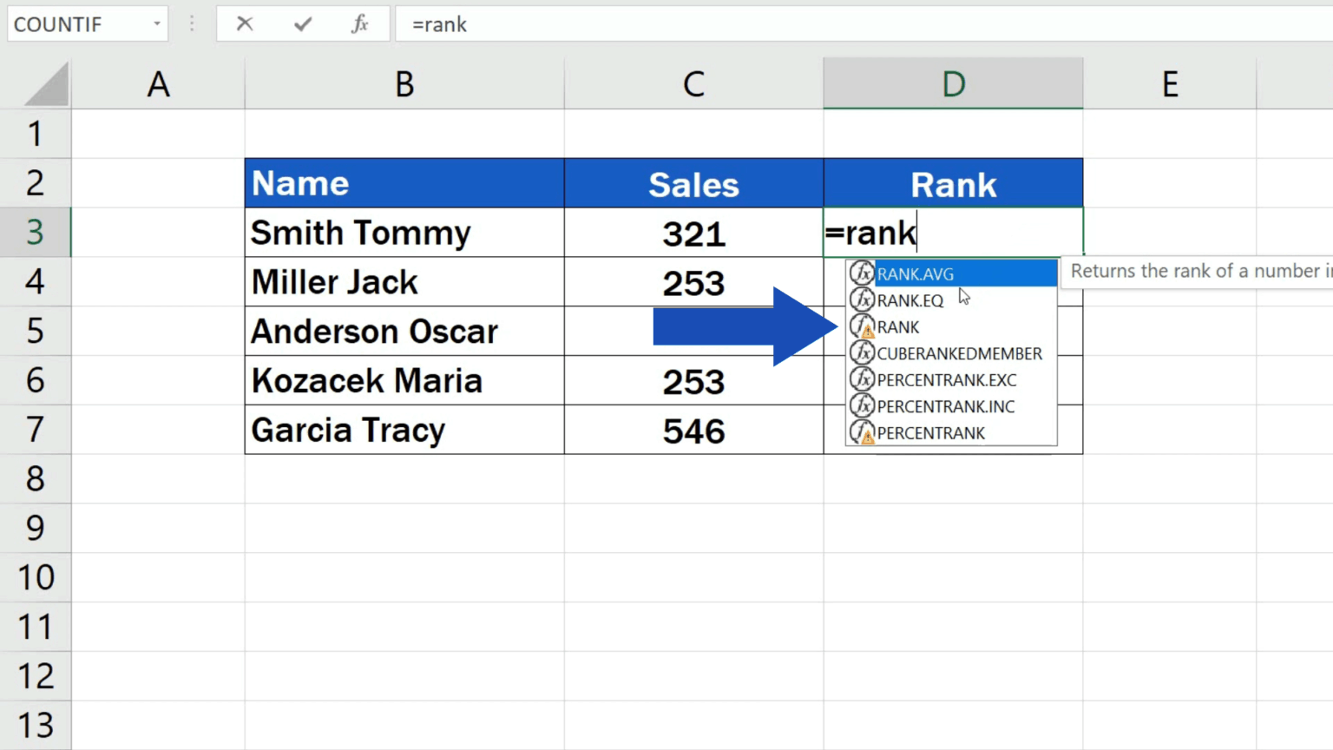Select RANK.AVG suggestion entry
The image size is (1333, 750).
tap(916, 273)
